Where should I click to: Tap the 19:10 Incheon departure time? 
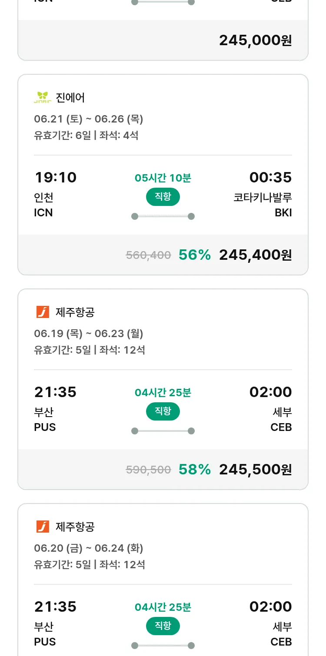(x=55, y=178)
